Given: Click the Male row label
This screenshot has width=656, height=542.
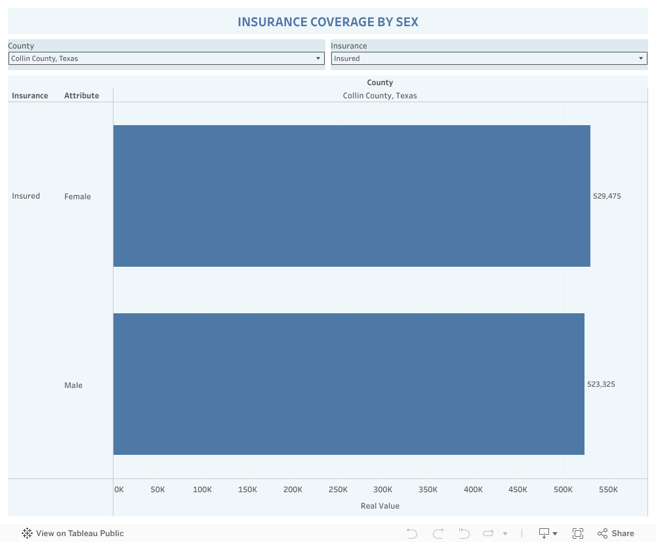Looking at the screenshot, I should pos(73,385).
